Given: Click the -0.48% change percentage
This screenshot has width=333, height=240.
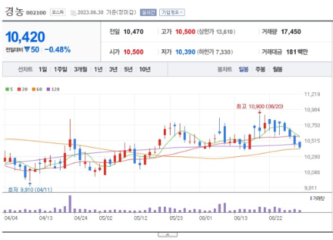Looking at the screenshot, I should (x=57, y=50).
